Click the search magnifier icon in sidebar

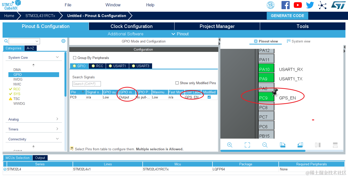tap(6, 41)
